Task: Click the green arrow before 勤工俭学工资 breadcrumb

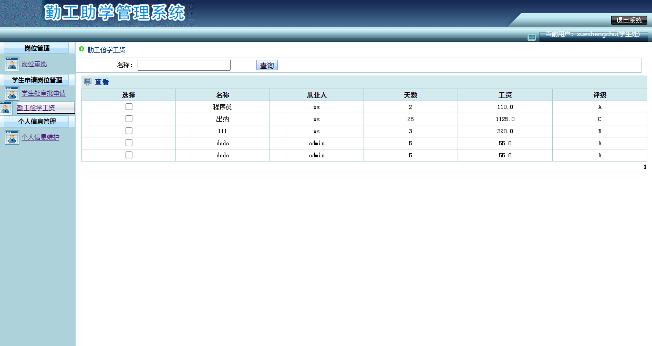Action: click(x=80, y=49)
